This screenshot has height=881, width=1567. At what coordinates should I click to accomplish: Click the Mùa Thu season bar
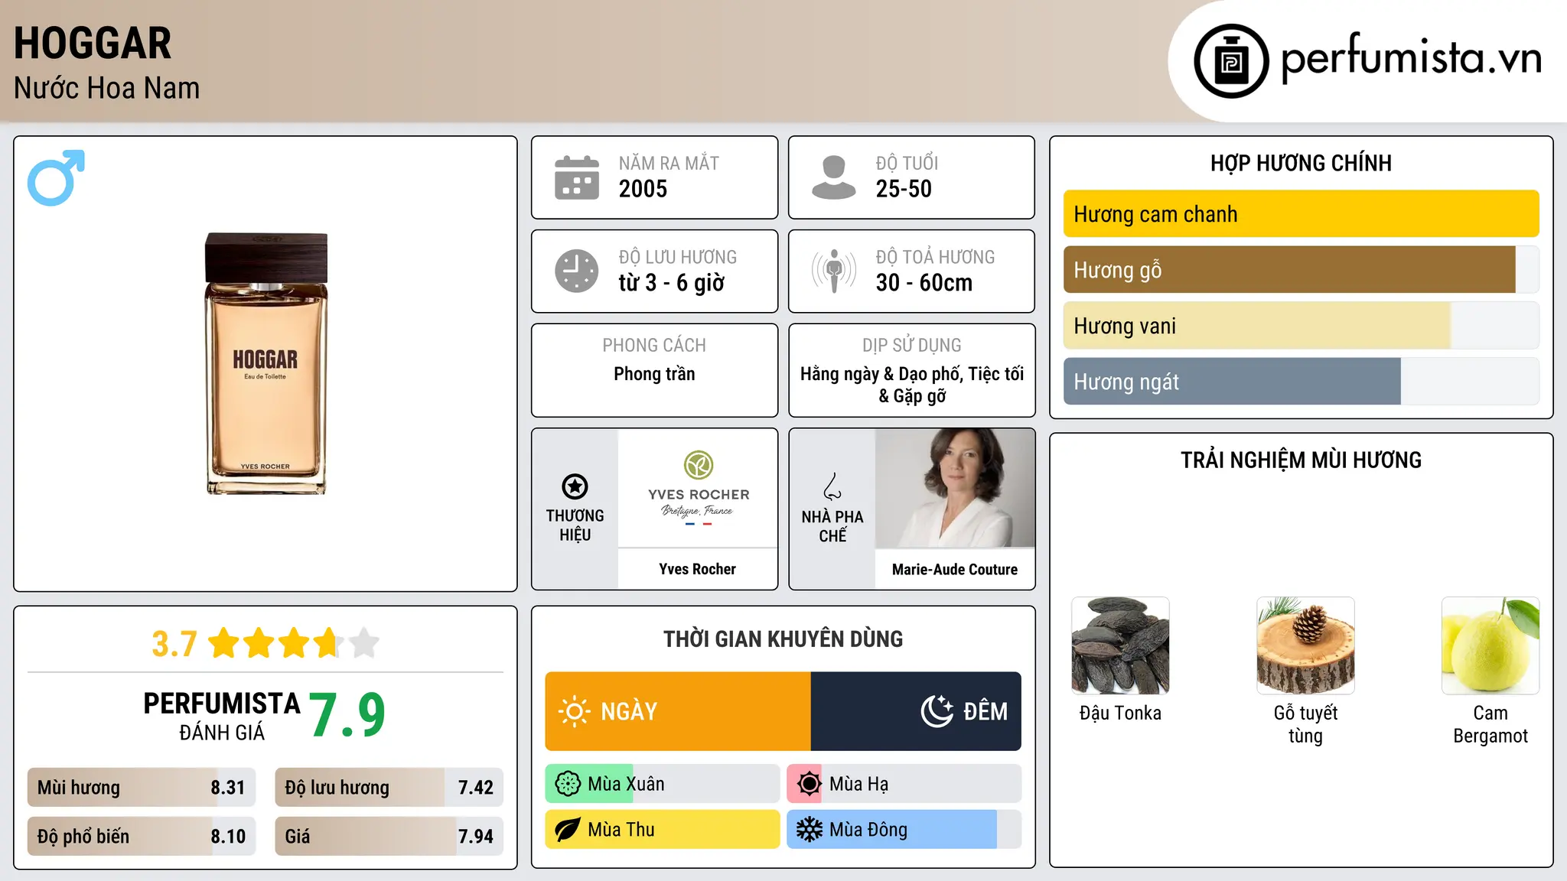[x=662, y=830]
